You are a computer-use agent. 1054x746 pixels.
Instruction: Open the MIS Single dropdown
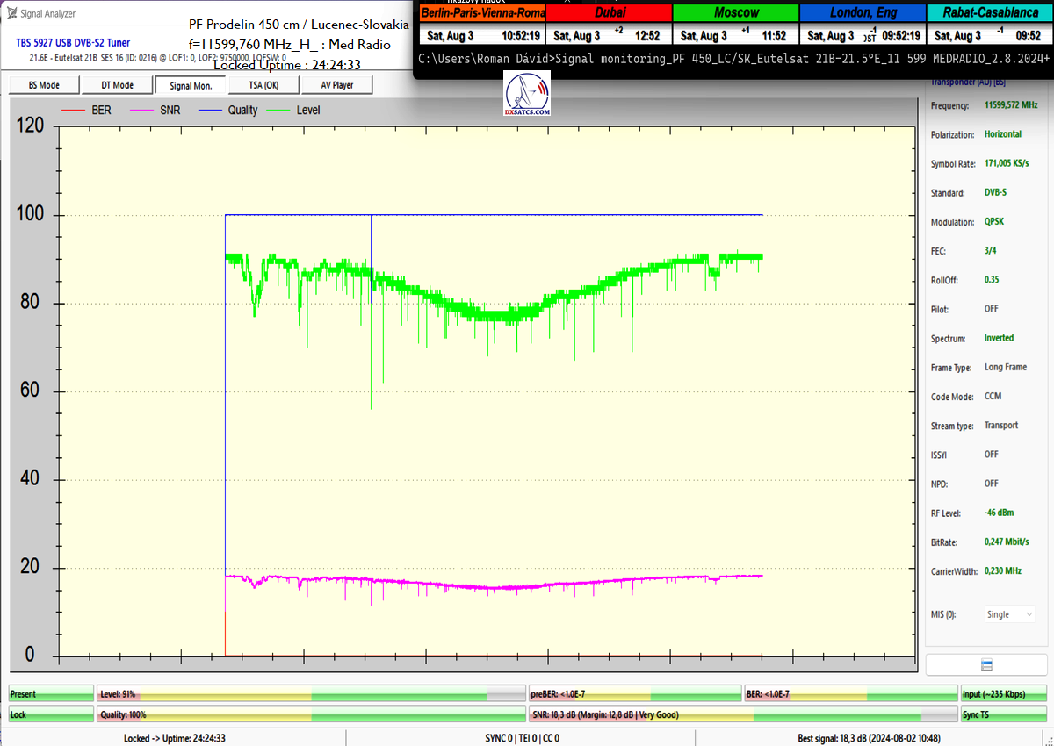pyautogui.click(x=1009, y=614)
